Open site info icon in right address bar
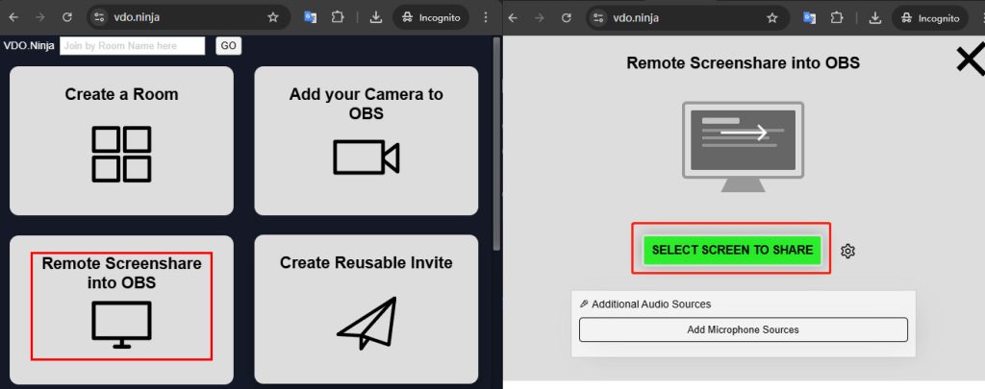The height and width of the screenshot is (389, 985). (x=598, y=17)
